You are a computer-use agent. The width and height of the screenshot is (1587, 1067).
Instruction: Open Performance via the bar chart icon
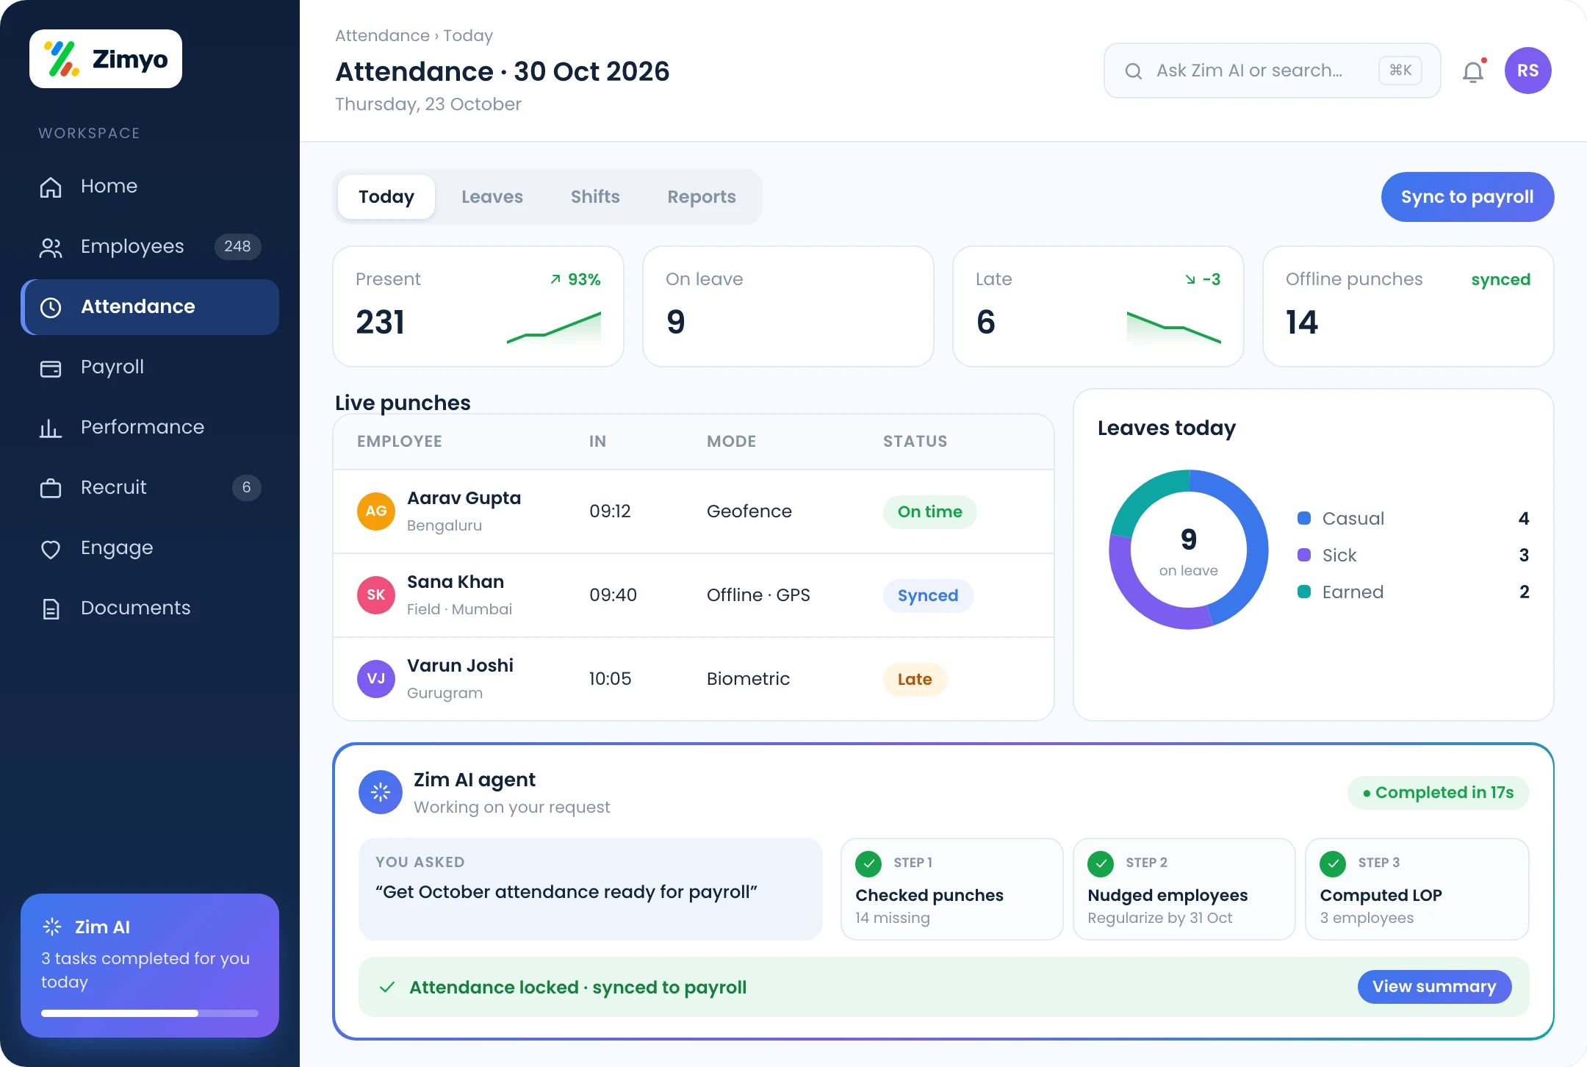[51, 428]
